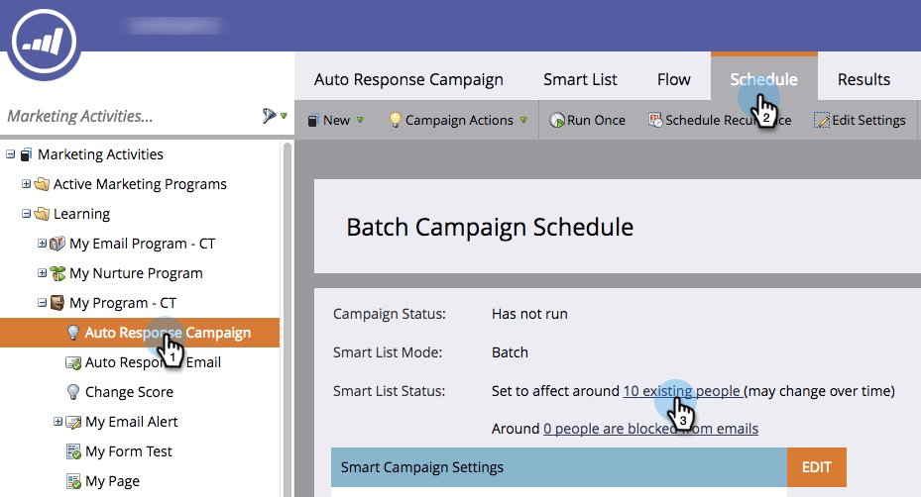Select the Change Score campaign
Viewport: 921px width, 497px height.
point(129,392)
